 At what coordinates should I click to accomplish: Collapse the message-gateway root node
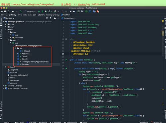pyautogui.click(x=3, y=22)
